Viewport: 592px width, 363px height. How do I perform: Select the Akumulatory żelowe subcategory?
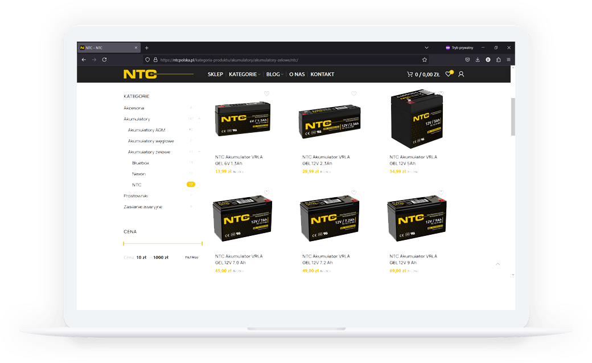tap(149, 152)
